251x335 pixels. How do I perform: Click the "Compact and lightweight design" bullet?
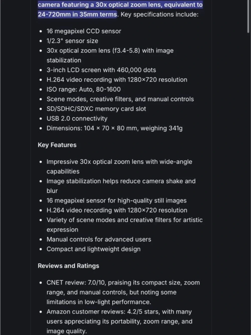(x=93, y=249)
